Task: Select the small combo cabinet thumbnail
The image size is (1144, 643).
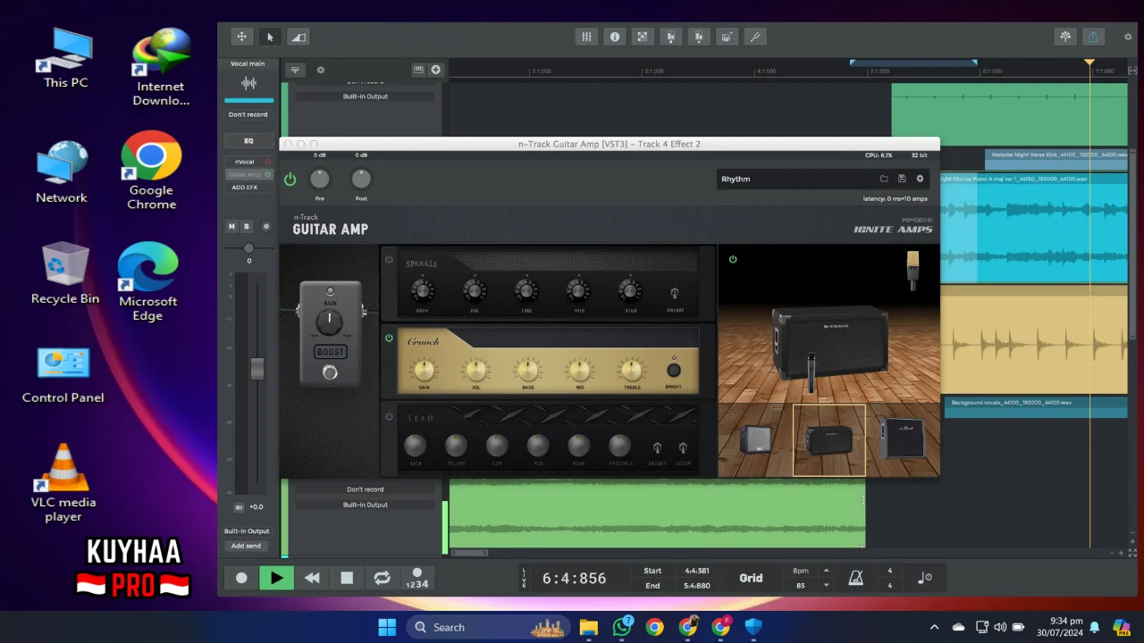Action: point(756,440)
